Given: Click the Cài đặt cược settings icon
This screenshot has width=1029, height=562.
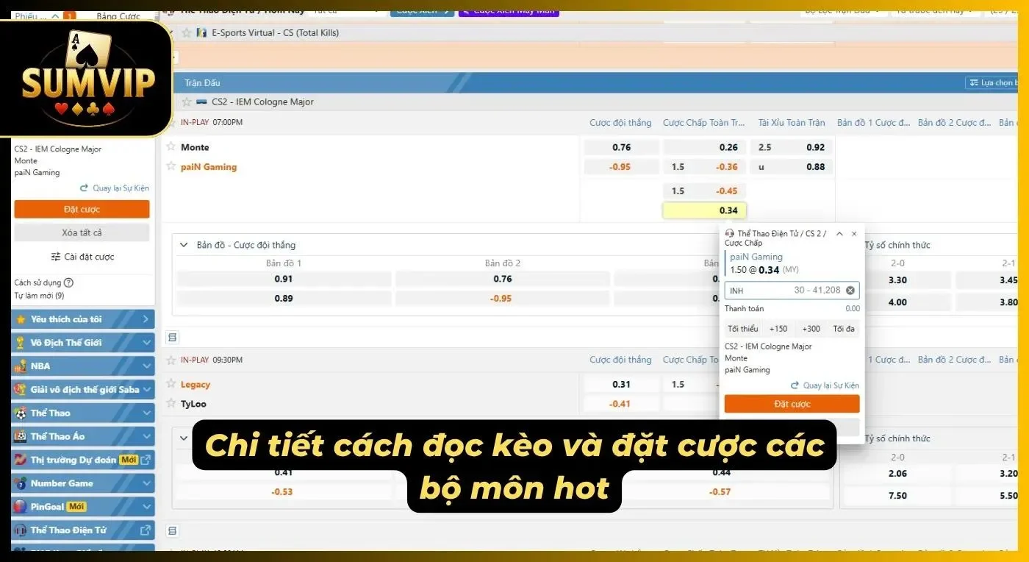Looking at the screenshot, I should 56,257.
